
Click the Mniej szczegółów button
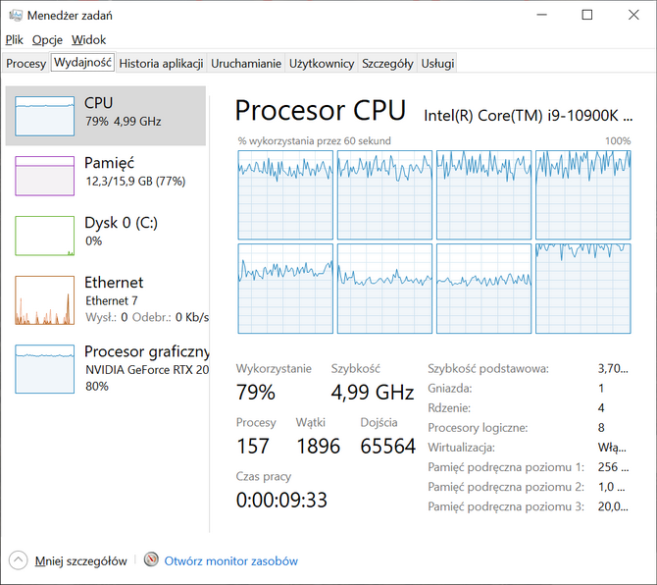(x=80, y=561)
